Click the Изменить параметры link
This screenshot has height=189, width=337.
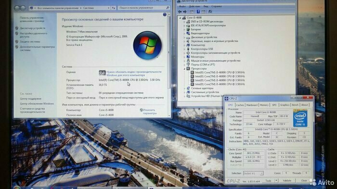pos(150,112)
